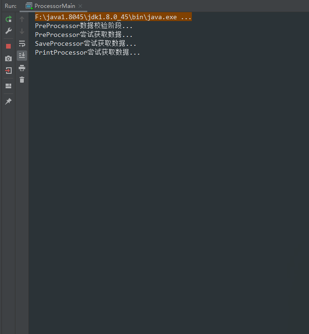309x334 pixels.
Task: Pin the Run tab with pushpin icon
Action: (x=8, y=101)
